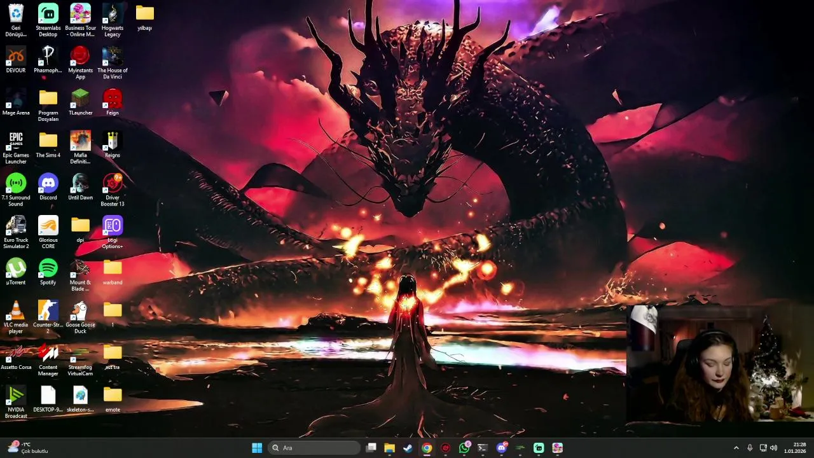Open the network tray icon
Viewport: 814px width, 458px height.
pyautogui.click(x=763, y=448)
